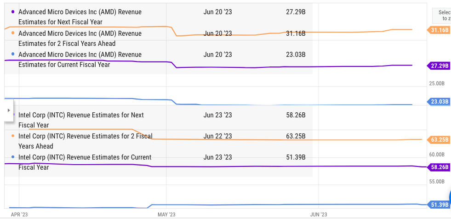This screenshot has height=221, width=451.
Task: Click the 58.26B legend value
Action: click(x=296, y=115)
